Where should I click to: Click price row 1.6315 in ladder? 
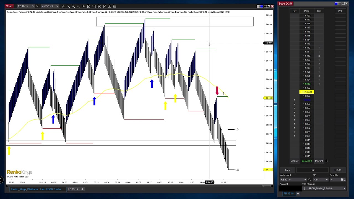click(x=307, y=156)
